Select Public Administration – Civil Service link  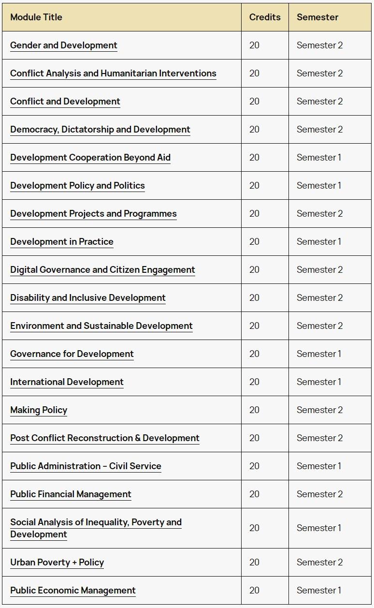[x=86, y=466]
